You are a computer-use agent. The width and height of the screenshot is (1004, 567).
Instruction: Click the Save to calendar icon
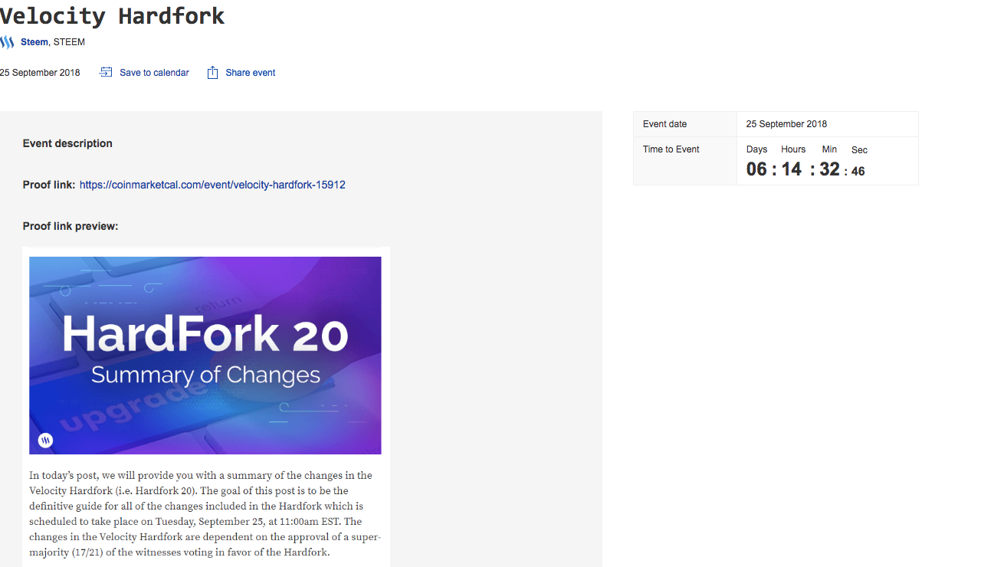click(106, 72)
